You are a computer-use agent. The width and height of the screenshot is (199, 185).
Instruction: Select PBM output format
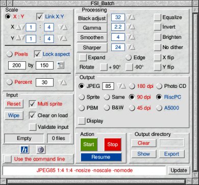point(82,108)
